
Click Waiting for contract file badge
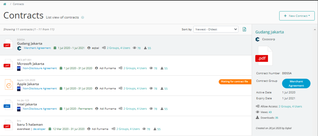click(235, 82)
